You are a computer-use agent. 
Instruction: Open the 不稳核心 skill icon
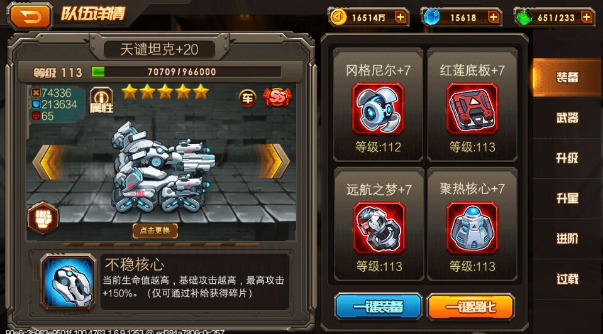(69, 281)
